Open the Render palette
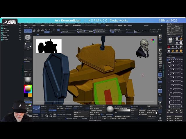Screen dimensions: 186x139 coord(5,37)
